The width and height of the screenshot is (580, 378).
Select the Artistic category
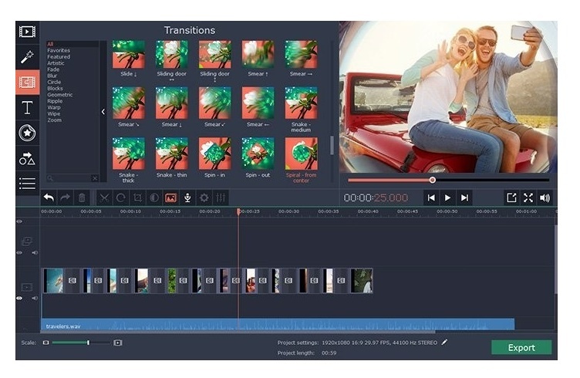pyautogui.click(x=56, y=63)
